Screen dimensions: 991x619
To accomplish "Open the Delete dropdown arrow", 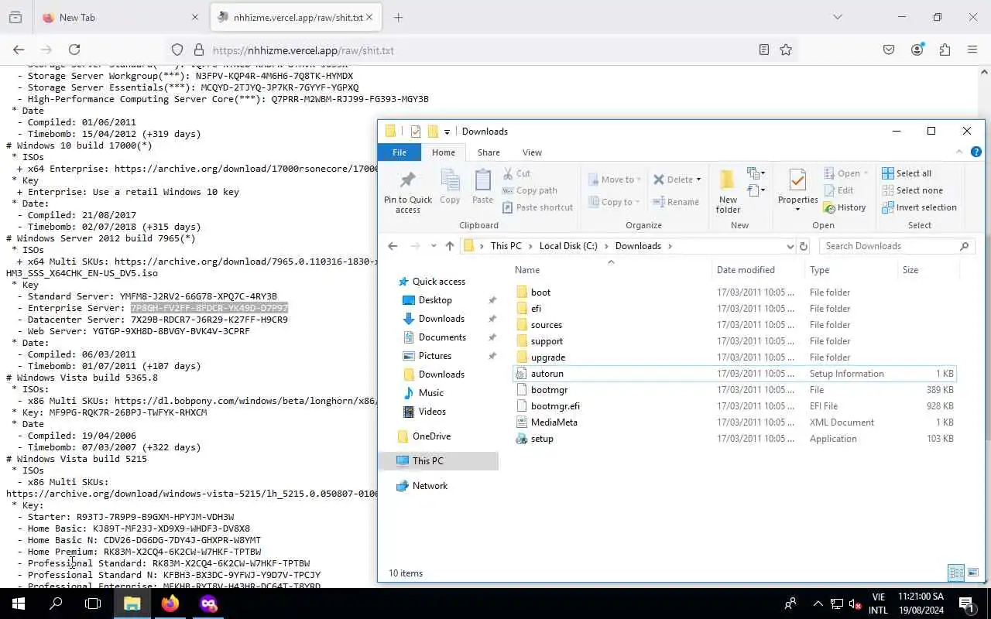I will tap(698, 180).
